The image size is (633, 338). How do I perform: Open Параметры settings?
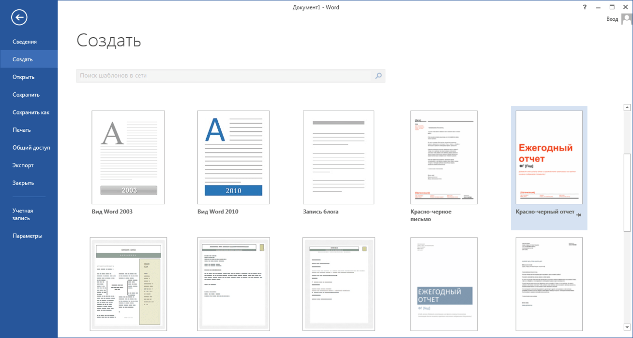coord(28,236)
